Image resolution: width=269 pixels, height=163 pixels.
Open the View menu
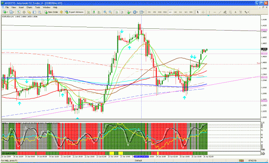click(x=14, y=7)
